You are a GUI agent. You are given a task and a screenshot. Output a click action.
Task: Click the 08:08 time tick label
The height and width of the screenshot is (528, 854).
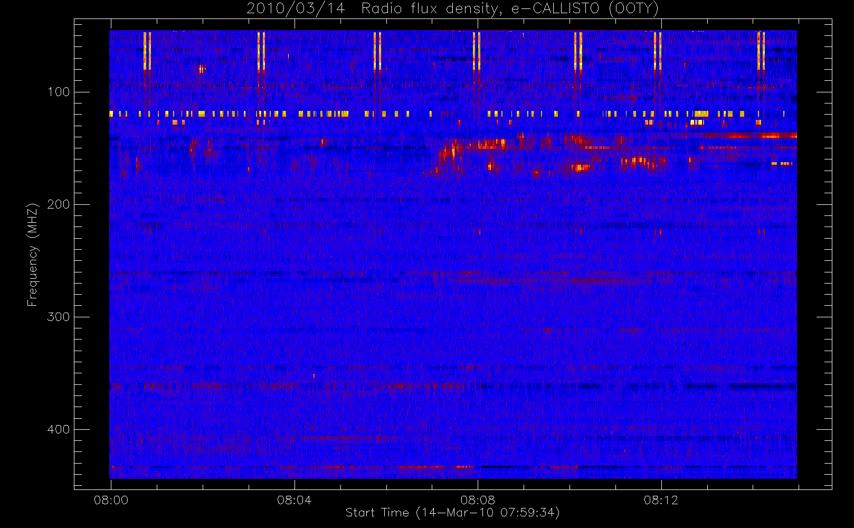(478, 500)
